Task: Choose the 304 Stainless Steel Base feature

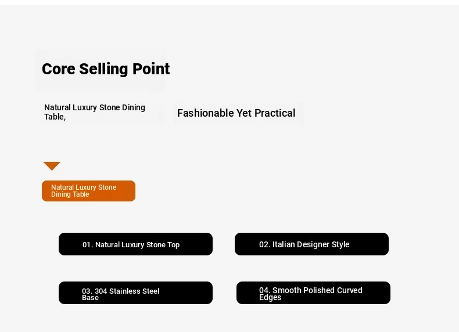Action: point(135,293)
